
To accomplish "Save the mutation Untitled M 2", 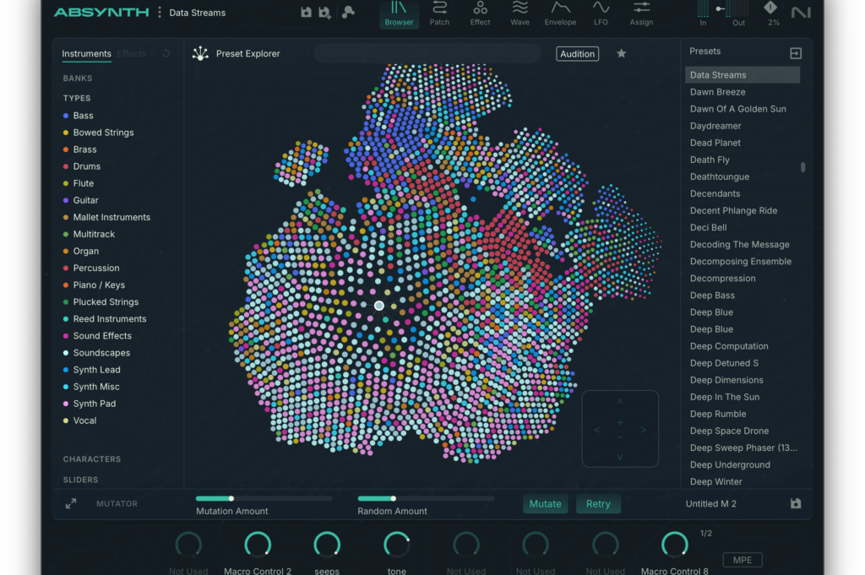I will coord(795,503).
